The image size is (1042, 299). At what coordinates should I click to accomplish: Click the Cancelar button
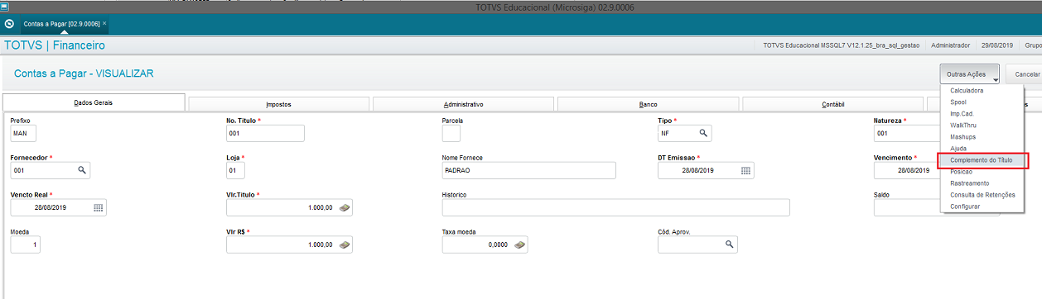click(x=1024, y=74)
